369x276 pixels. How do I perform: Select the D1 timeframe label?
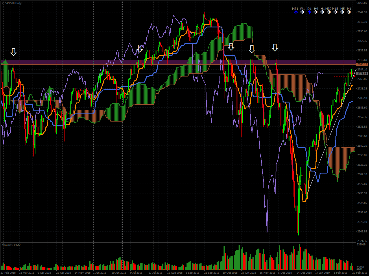click(309, 9)
